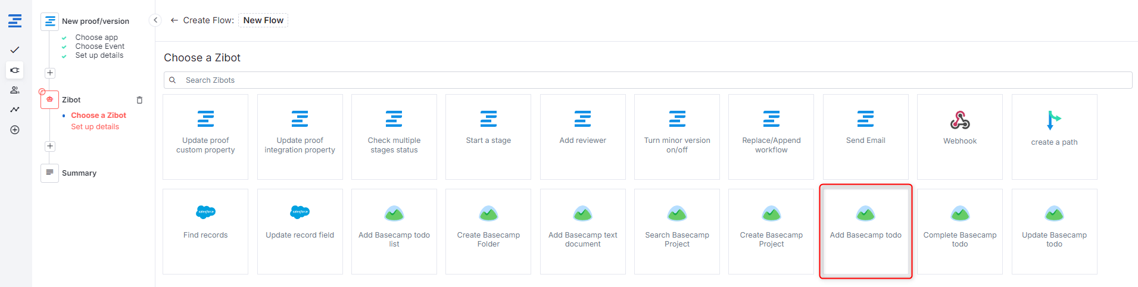Click 'Choose Event' under New proof/version

[x=99, y=46]
